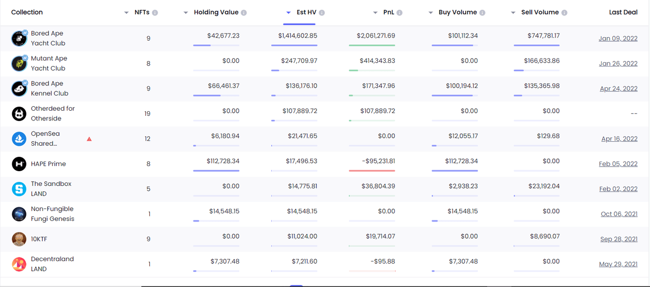Click the Bored Ape Yacht Club collection icon
Viewport: 650px width, 287px height.
pyautogui.click(x=19, y=38)
